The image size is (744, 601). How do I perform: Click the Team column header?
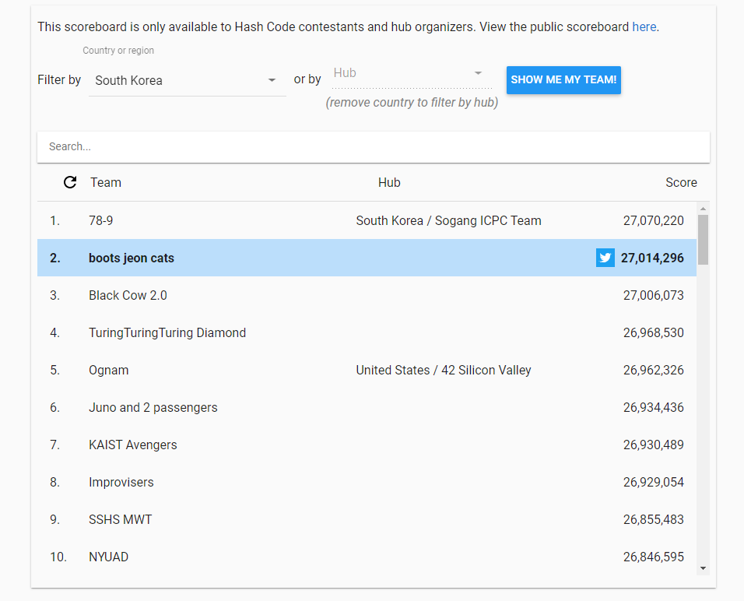click(x=106, y=182)
